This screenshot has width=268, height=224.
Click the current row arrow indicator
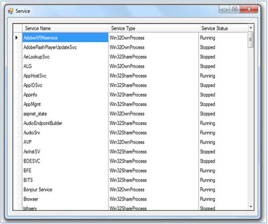(17, 38)
